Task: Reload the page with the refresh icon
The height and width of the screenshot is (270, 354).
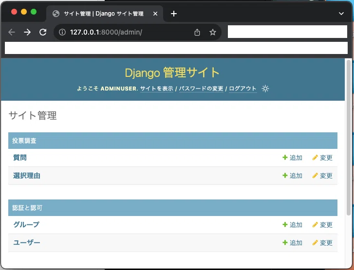Action: [43, 32]
